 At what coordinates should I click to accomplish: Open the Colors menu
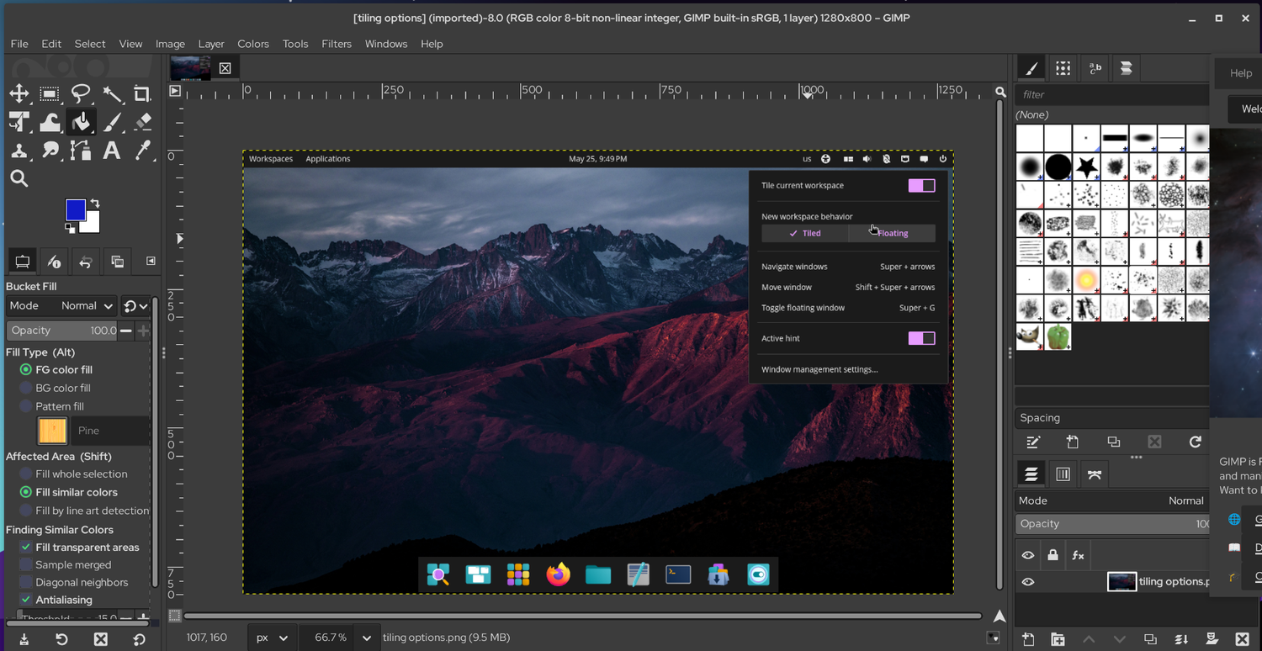[253, 44]
